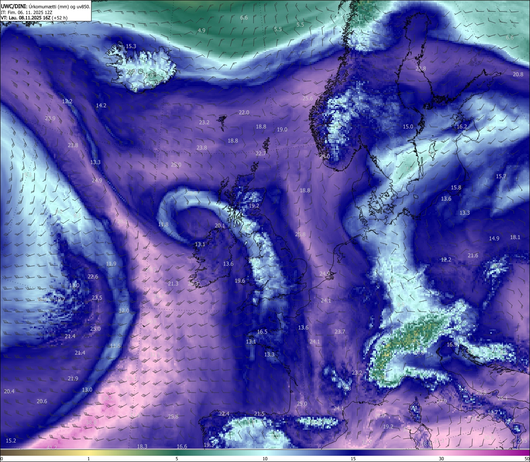
Task: Select the 14.9 value label
Action: pos(494,239)
